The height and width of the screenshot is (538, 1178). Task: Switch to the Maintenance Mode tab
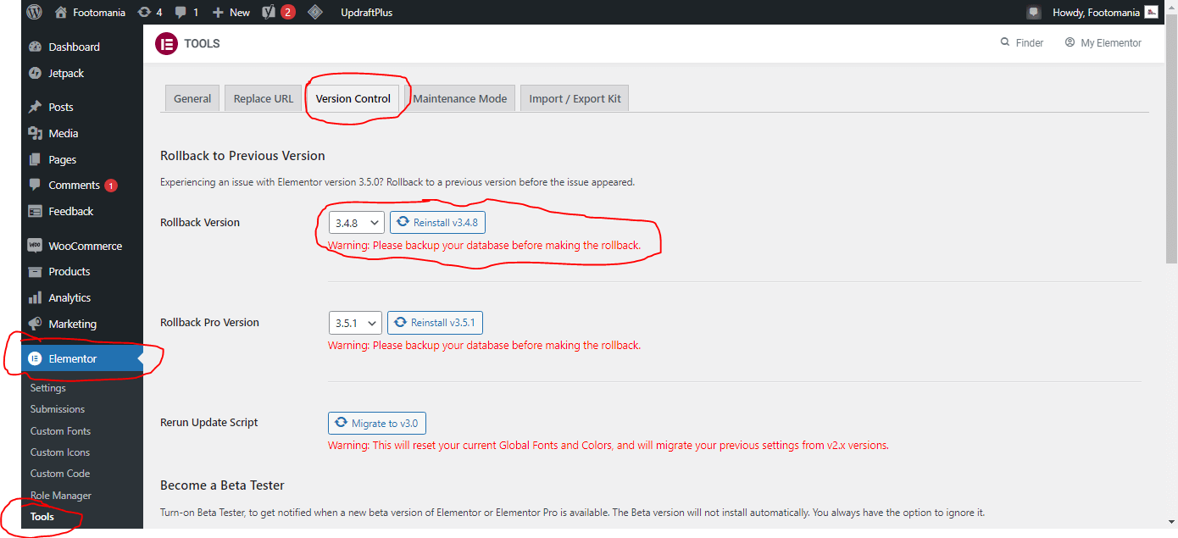click(x=460, y=98)
